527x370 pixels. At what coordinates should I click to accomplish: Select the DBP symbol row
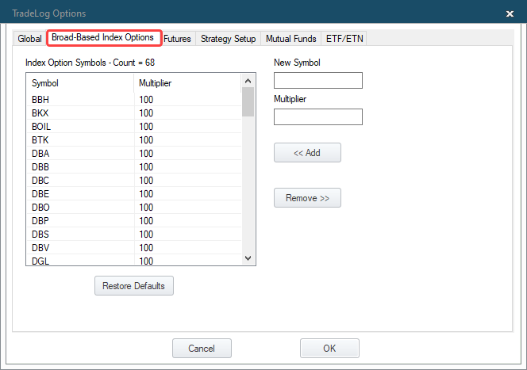point(134,221)
